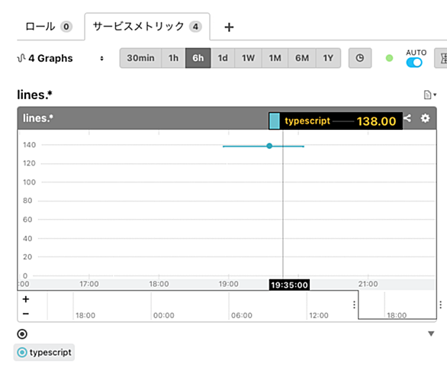Open the 4 Graphs selector dropdown
The image size is (447, 377).
coord(101,59)
